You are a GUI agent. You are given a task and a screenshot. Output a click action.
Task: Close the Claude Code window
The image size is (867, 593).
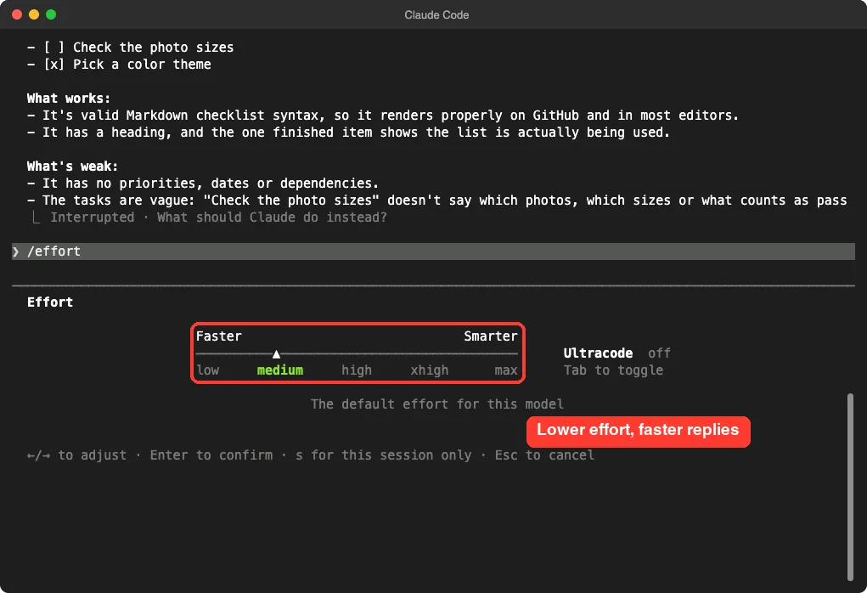(17, 14)
